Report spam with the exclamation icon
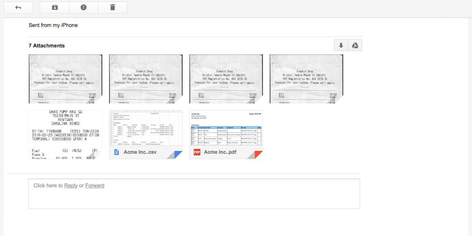Screen dimensions: 472x236 [x=84, y=7]
